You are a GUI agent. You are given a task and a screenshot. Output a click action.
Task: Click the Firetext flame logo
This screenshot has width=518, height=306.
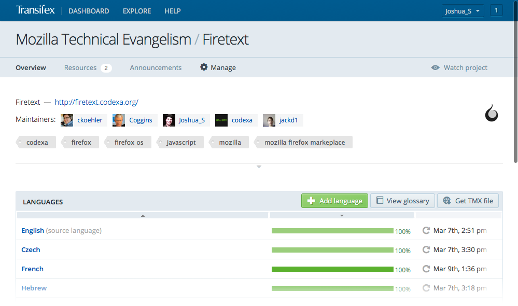tap(491, 113)
